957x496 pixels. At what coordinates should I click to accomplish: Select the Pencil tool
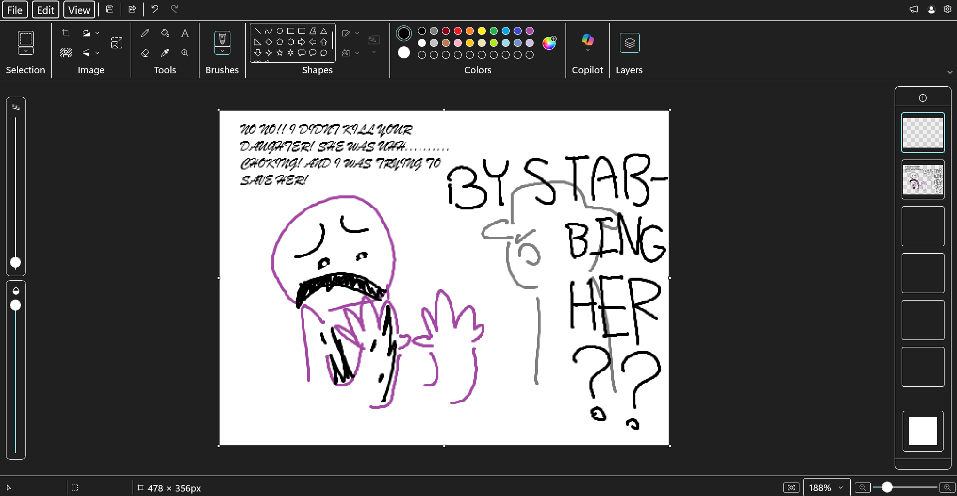pos(145,33)
